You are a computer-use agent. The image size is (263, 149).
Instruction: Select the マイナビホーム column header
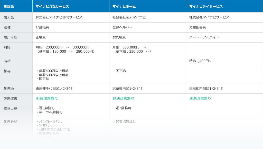tap(124, 6)
